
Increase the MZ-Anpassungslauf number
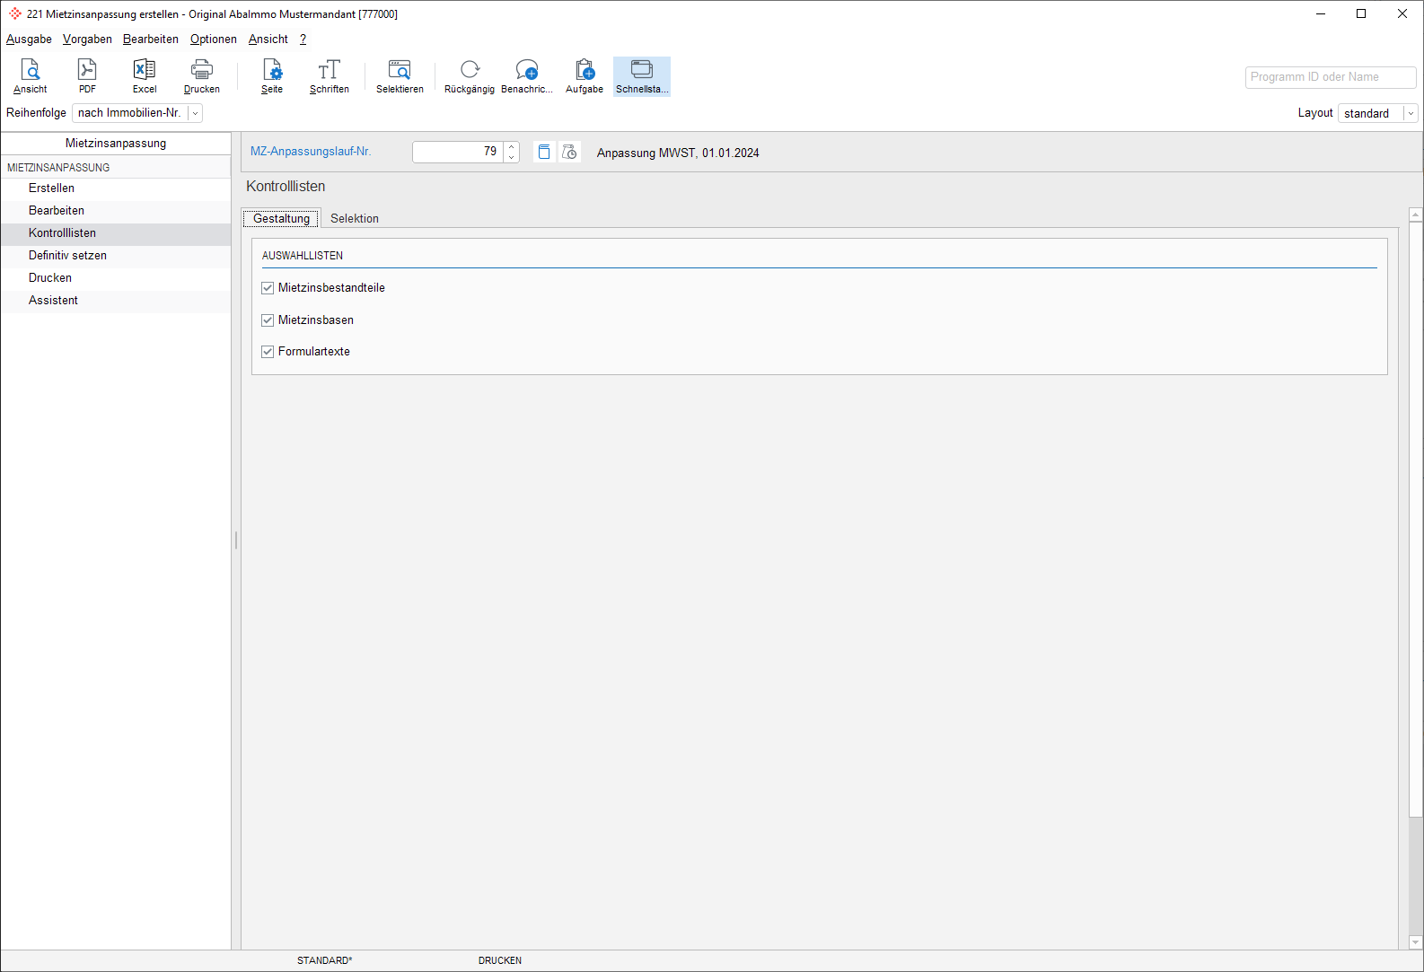[512, 146]
